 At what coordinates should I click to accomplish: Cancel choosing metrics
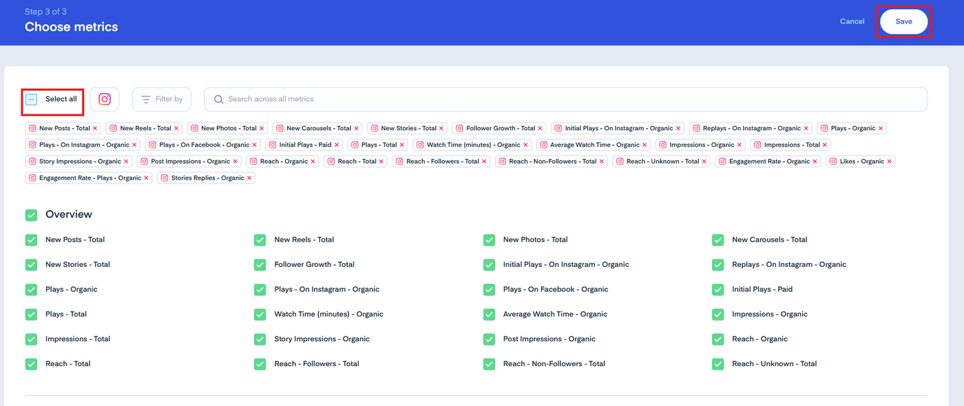pyautogui.click(x=852, y=21)
